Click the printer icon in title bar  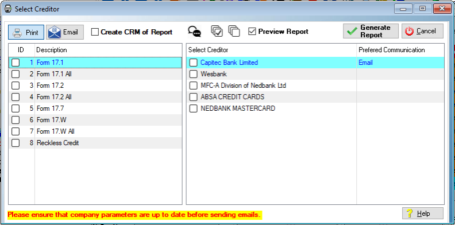9,9
